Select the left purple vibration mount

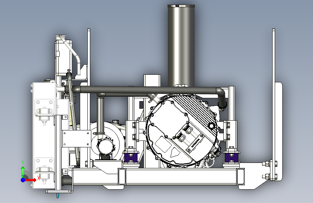pyautogui.click(x=131, y=157)
